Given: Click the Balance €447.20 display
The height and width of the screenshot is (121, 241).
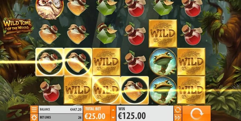Looking at the screenshot, I should [61, 109].
